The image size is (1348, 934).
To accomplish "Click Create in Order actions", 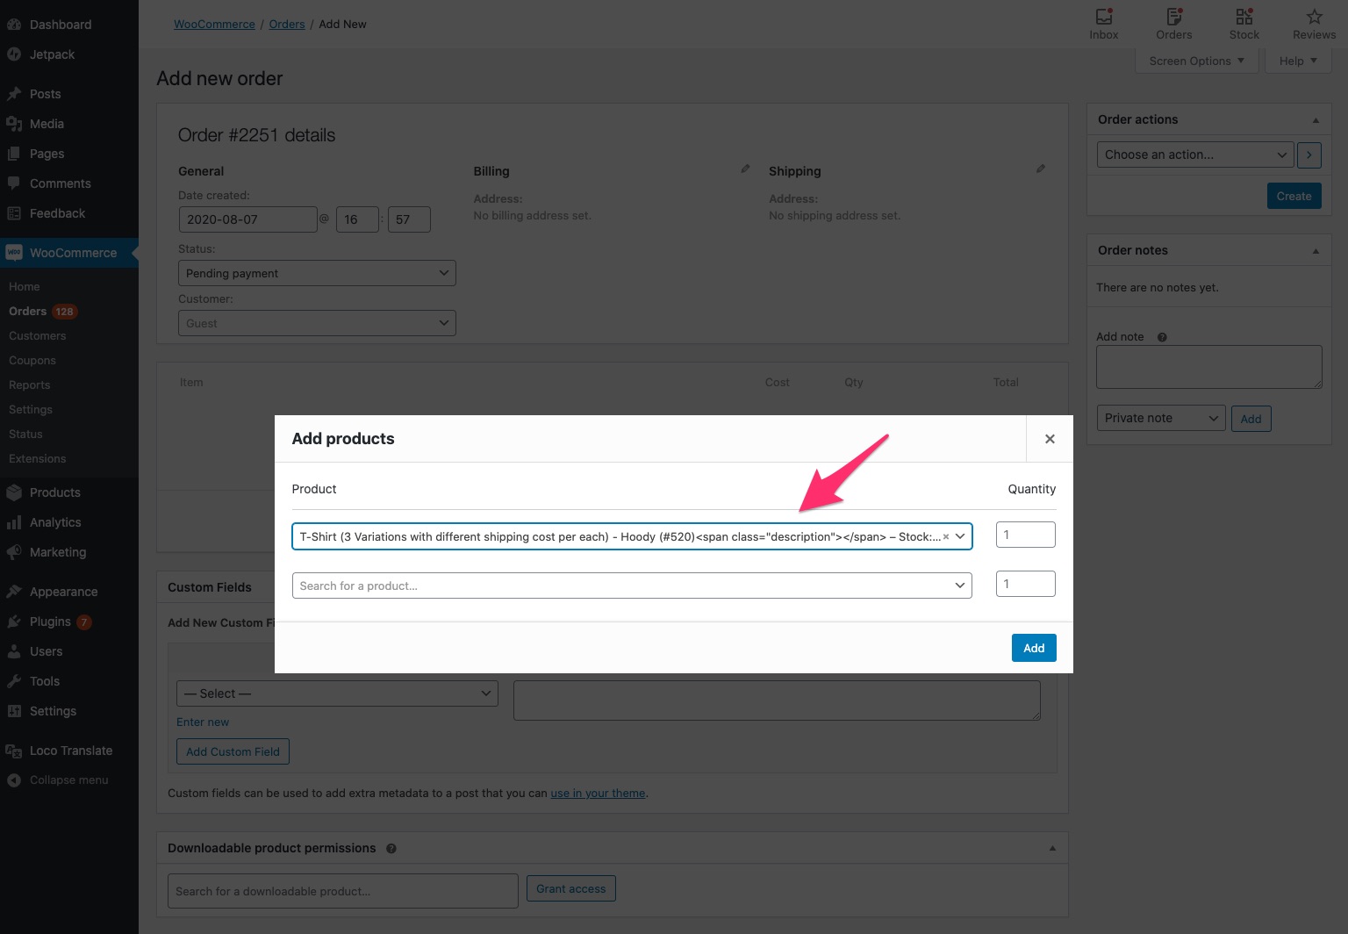I will tap(1294, 195).
